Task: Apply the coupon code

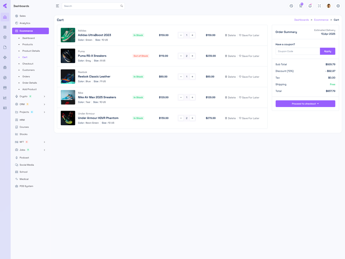Action: click(327, 51)
